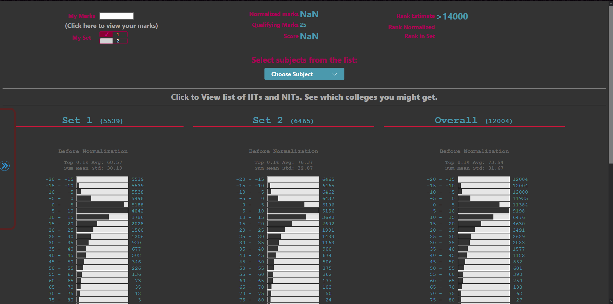Click the Score NaN value
This screenshot has width=613, height=304.
click(x=310, y=36)
